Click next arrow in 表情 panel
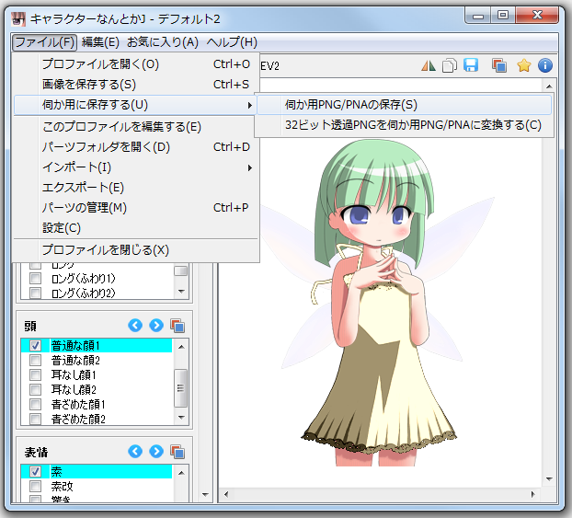 [x=156, y=451]
